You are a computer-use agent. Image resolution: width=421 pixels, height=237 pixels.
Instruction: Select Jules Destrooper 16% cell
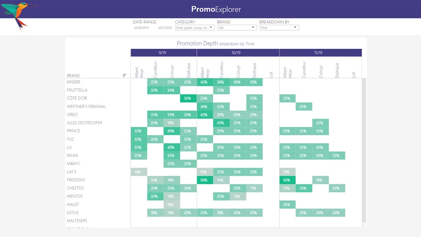tap(172, 123)
